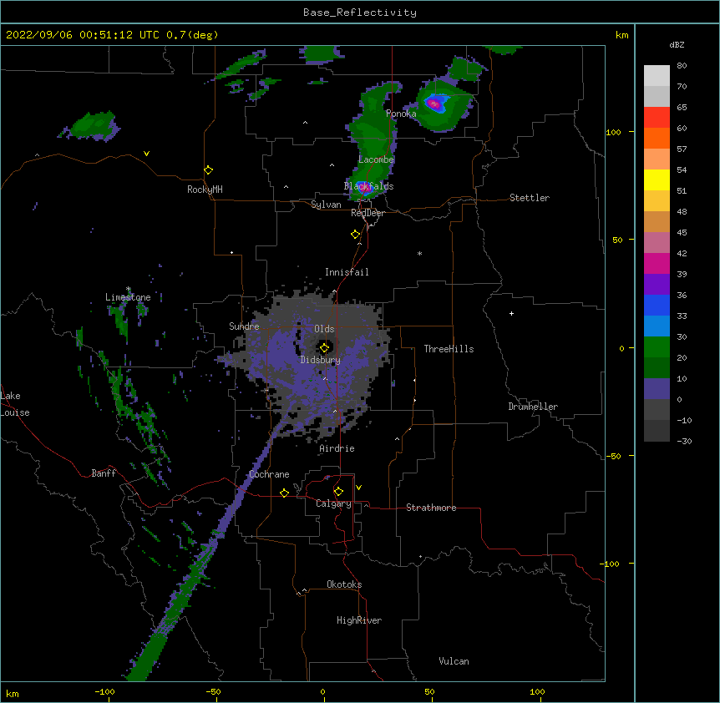Click the Calgary city label

pos(333,503)
